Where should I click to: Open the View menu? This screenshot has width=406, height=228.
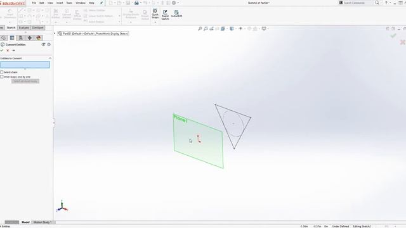coord(50,3)
